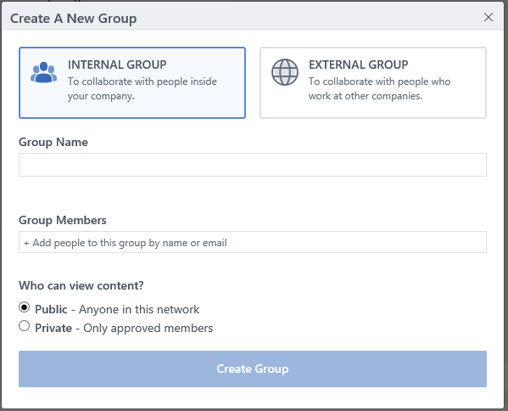Click the 'INTERNAL GROUP' heading text
Screen dimensions: 508x411
pyautogui.click(x=117, y=65)
